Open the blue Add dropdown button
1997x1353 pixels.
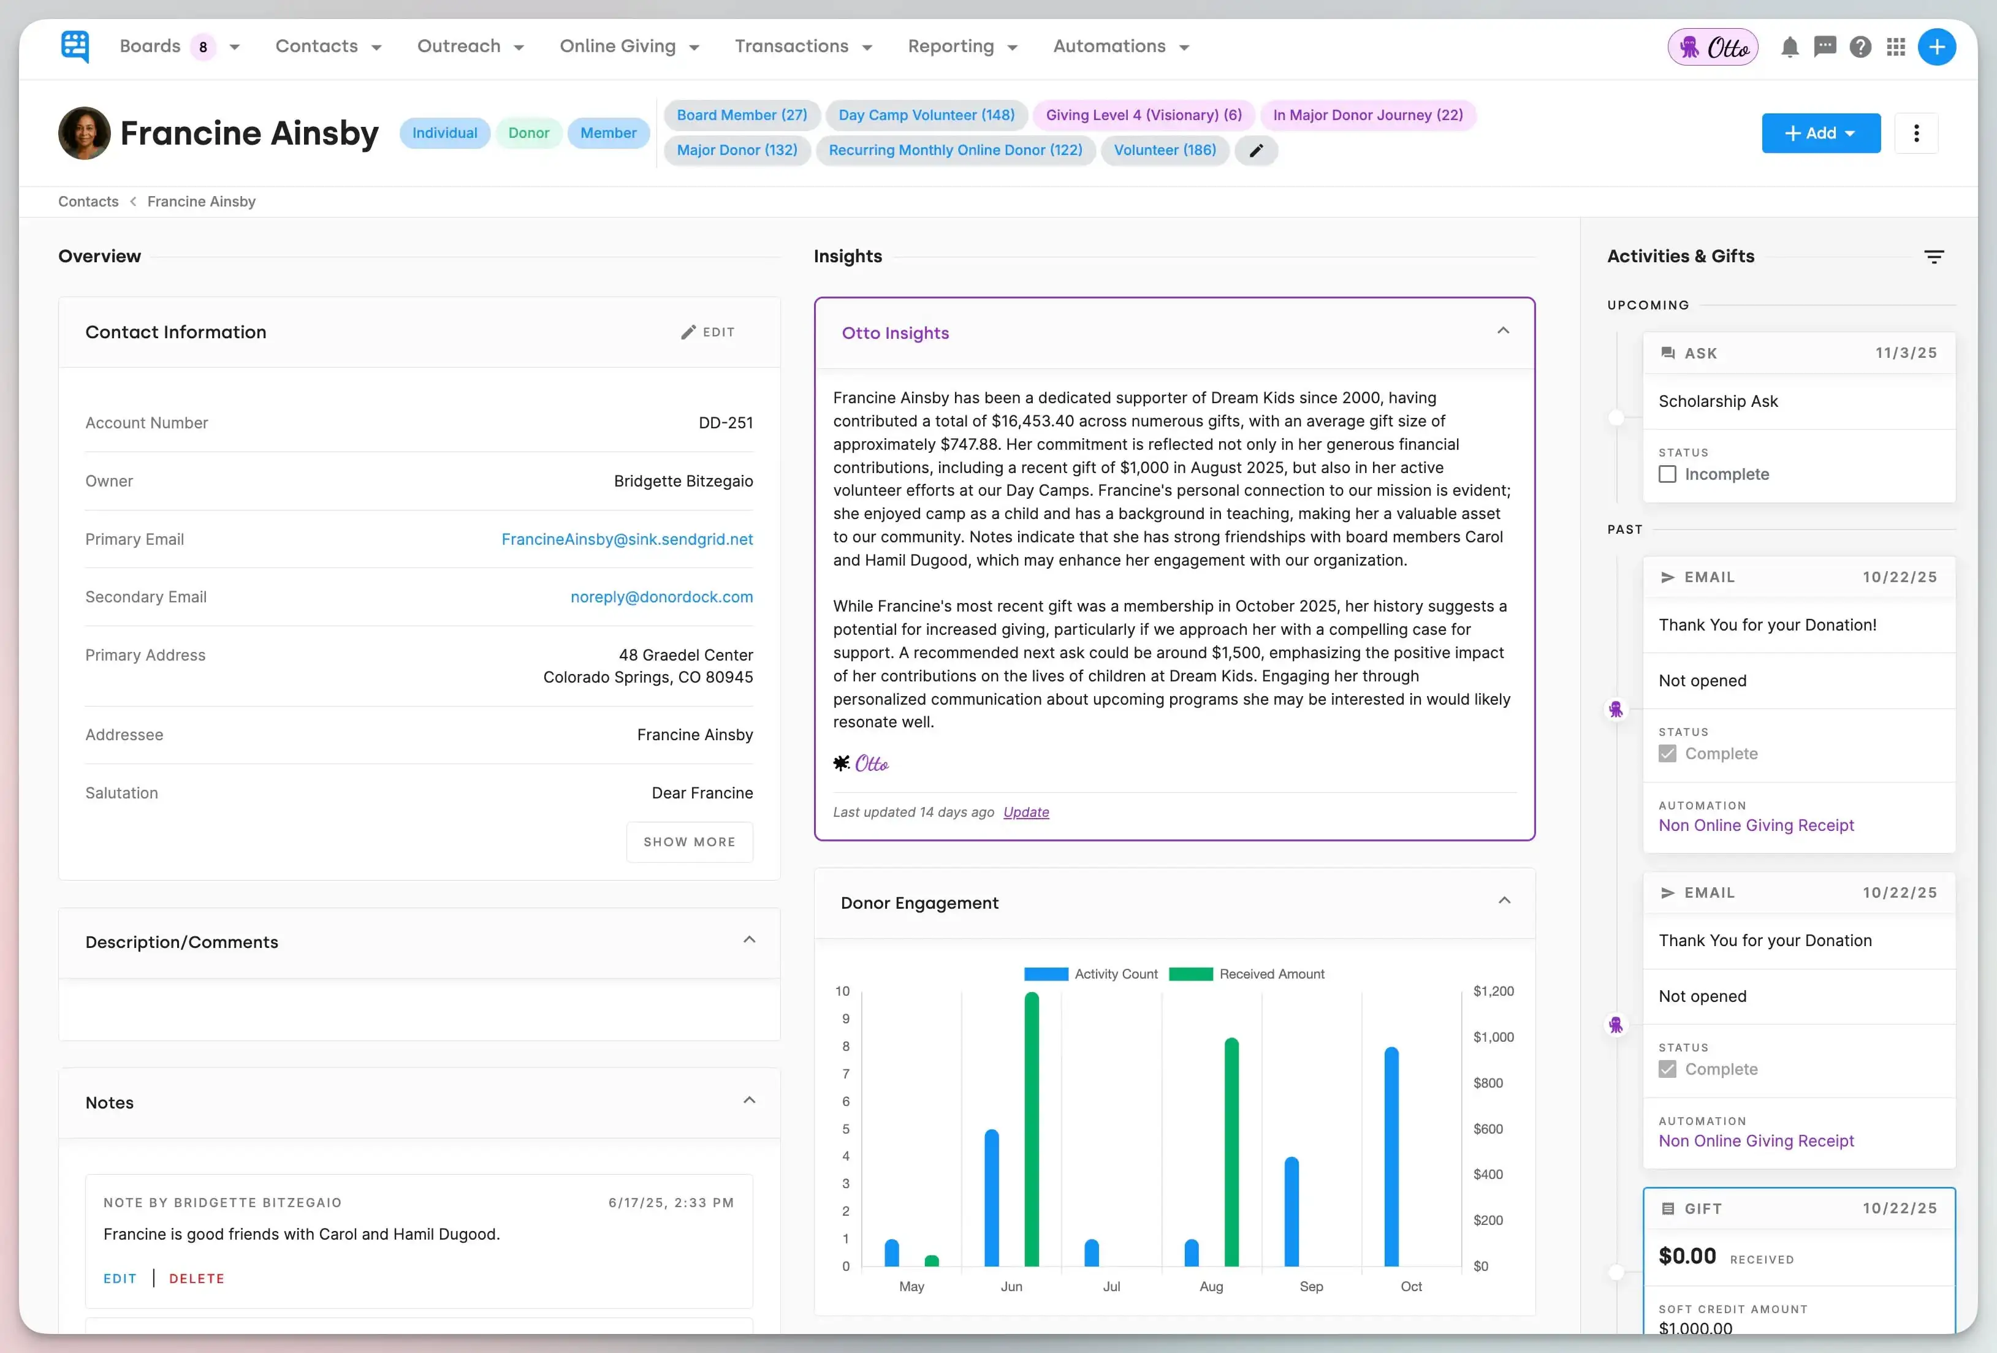point(1820,133)
